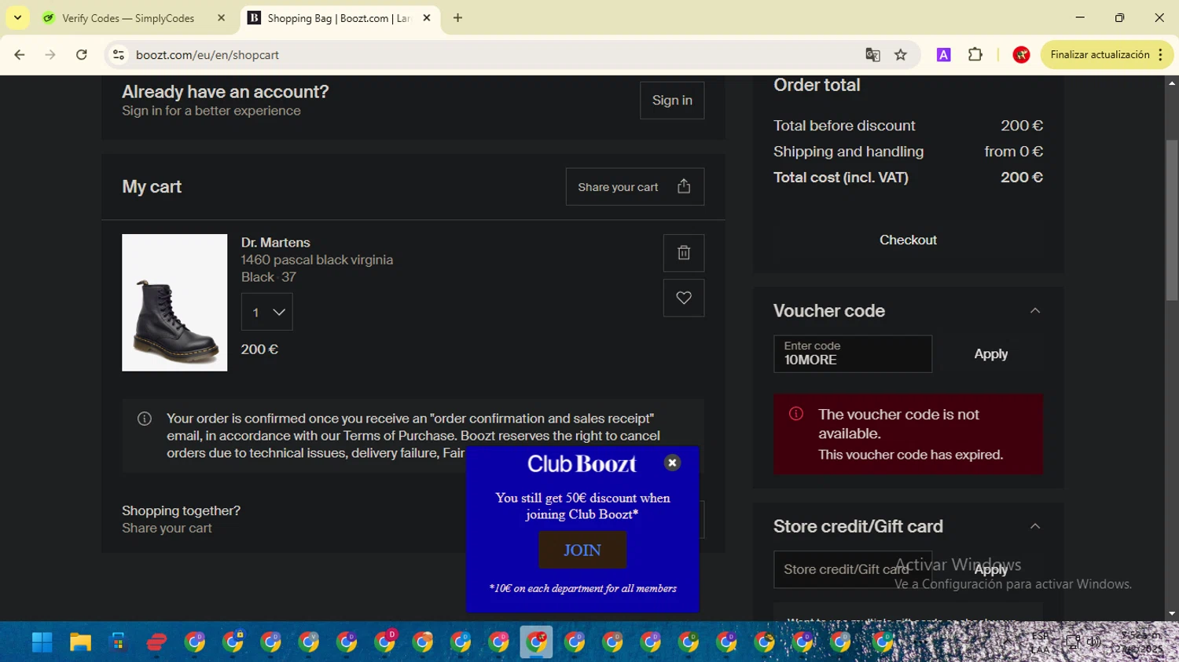Click the browser forward arrow
The width and height of the screenshot is (1179, 662).
pos(50,55)
